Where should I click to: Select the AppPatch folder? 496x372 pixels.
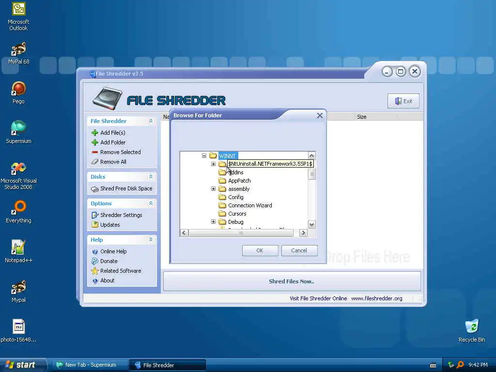tap(239, 181)
